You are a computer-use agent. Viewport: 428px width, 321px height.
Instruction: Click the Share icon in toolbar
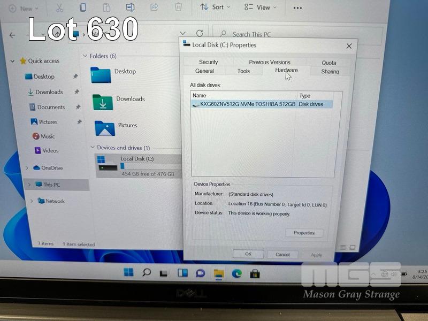[154, 7]
